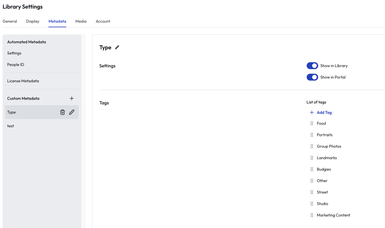Click the Custom Metadata heading
Screen dimensions: 385x228
tap(23, 98)
